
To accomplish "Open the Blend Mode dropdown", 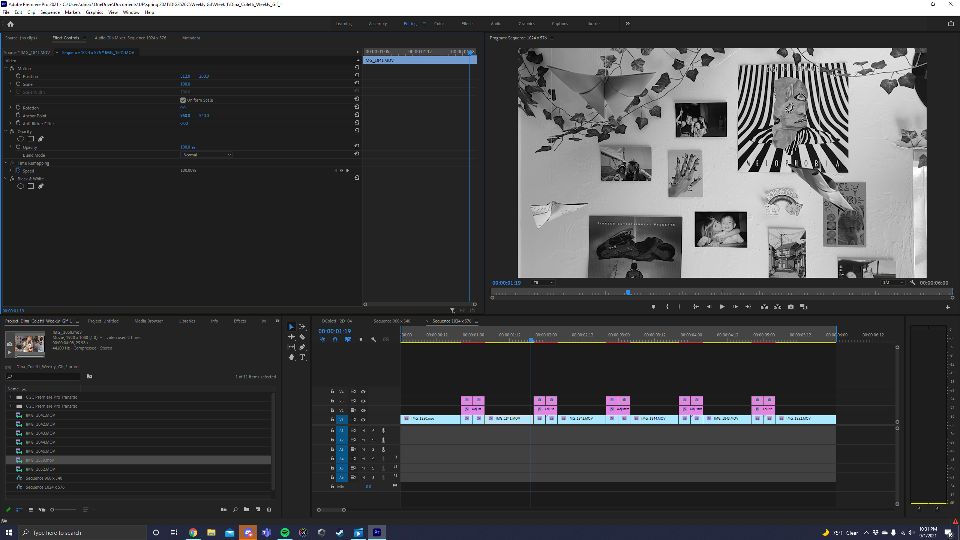I will 206,155.
